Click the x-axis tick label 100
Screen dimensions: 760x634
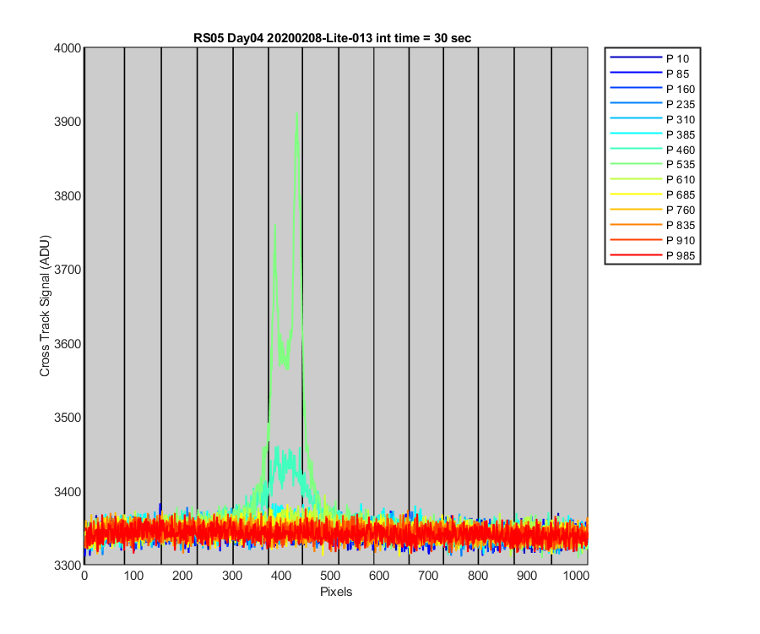(133, 576)
